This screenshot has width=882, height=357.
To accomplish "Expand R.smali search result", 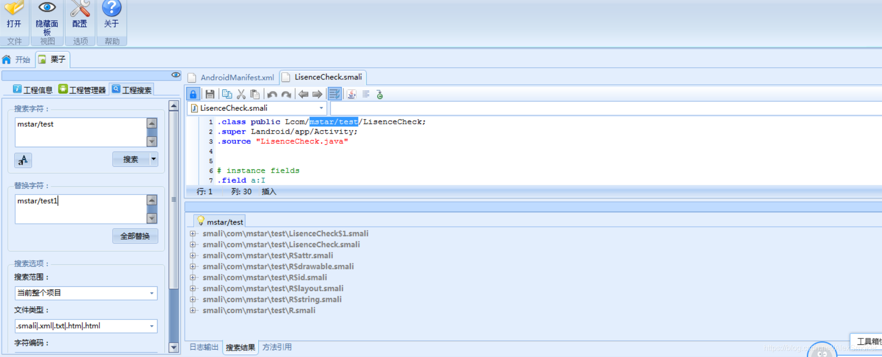I will click(x=193, y=311).
